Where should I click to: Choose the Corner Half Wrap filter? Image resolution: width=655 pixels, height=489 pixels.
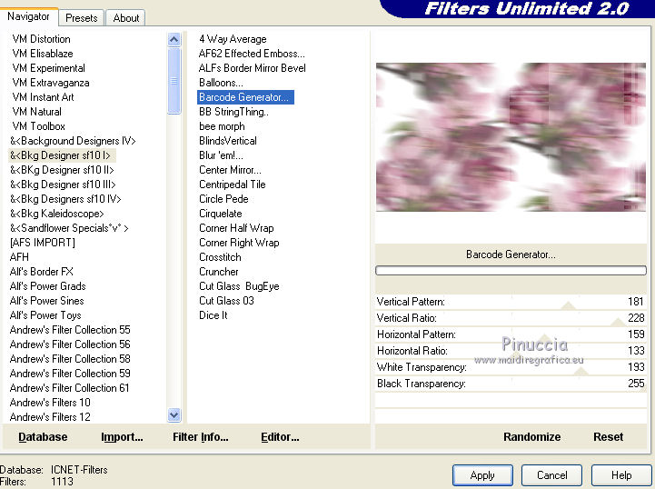[x=236, y=228]
